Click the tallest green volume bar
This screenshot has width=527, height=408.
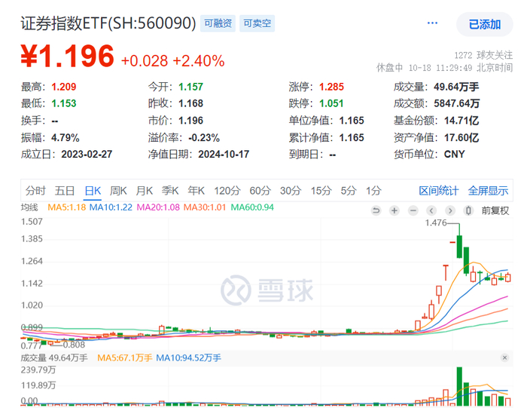point(459,386)
